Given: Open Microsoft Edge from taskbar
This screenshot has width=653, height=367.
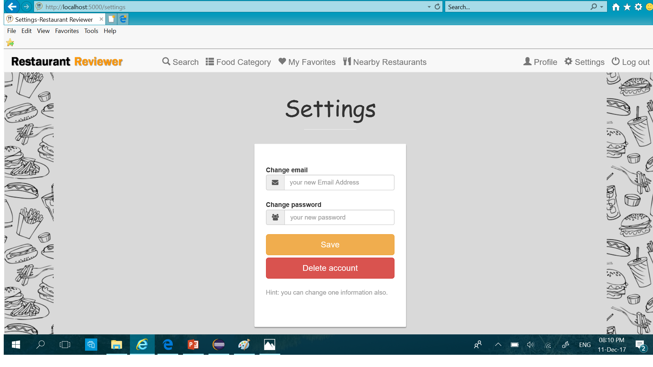Looking at the screenshot, I should point(168,345).
